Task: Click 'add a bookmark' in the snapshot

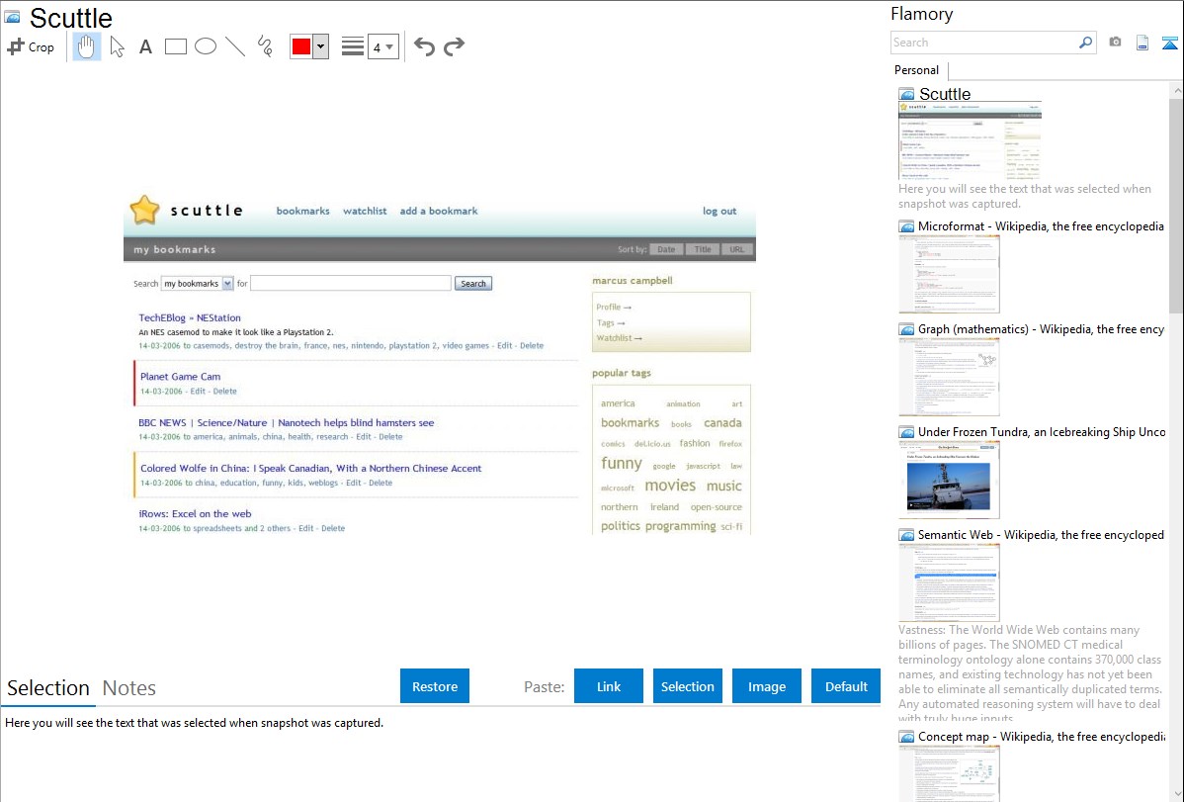Action: (x=439, y=211)
